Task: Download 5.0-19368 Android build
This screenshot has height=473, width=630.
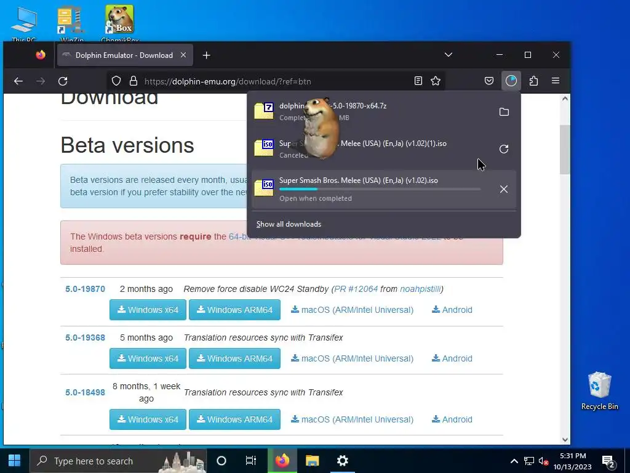Action: [x=452, y=358]
